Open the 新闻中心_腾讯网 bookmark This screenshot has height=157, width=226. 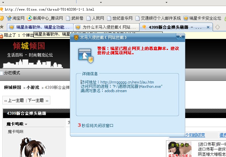tap(48, 18)
